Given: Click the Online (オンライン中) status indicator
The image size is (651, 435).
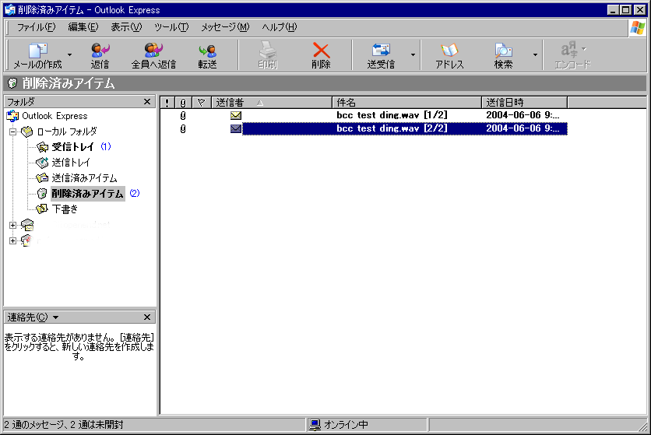Looking at the screenshot, I should 339,425.
